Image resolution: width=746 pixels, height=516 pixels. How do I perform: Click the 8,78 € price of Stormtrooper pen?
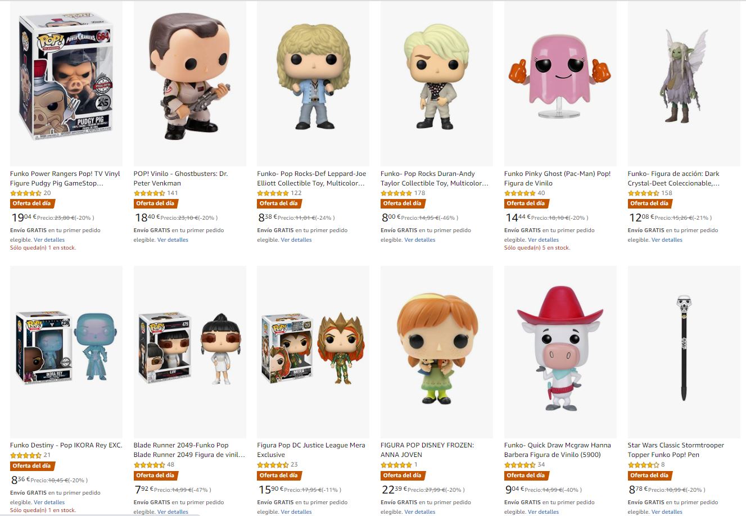click(639, 490)
